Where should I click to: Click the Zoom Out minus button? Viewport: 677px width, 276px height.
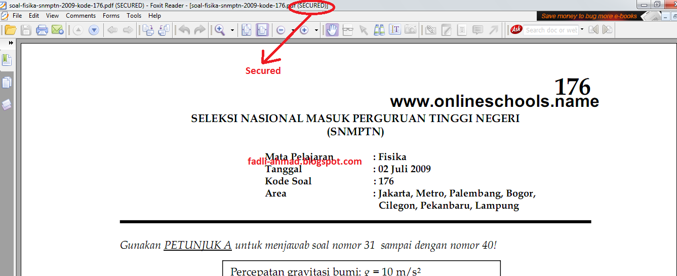[x=281, y=30]
